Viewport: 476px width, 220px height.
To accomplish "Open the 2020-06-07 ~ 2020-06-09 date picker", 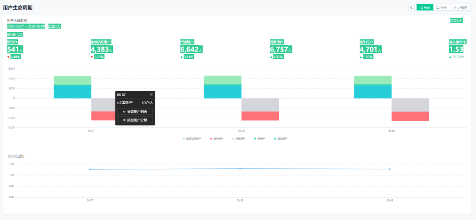I will (x=26, y=26).
